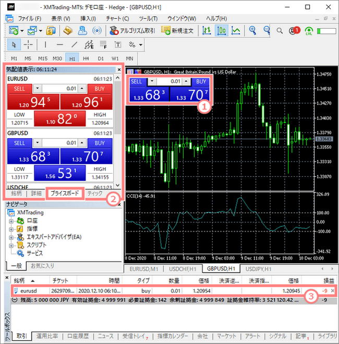
Task: Open the new chart toolbar icon
Action: coord(14,31)
